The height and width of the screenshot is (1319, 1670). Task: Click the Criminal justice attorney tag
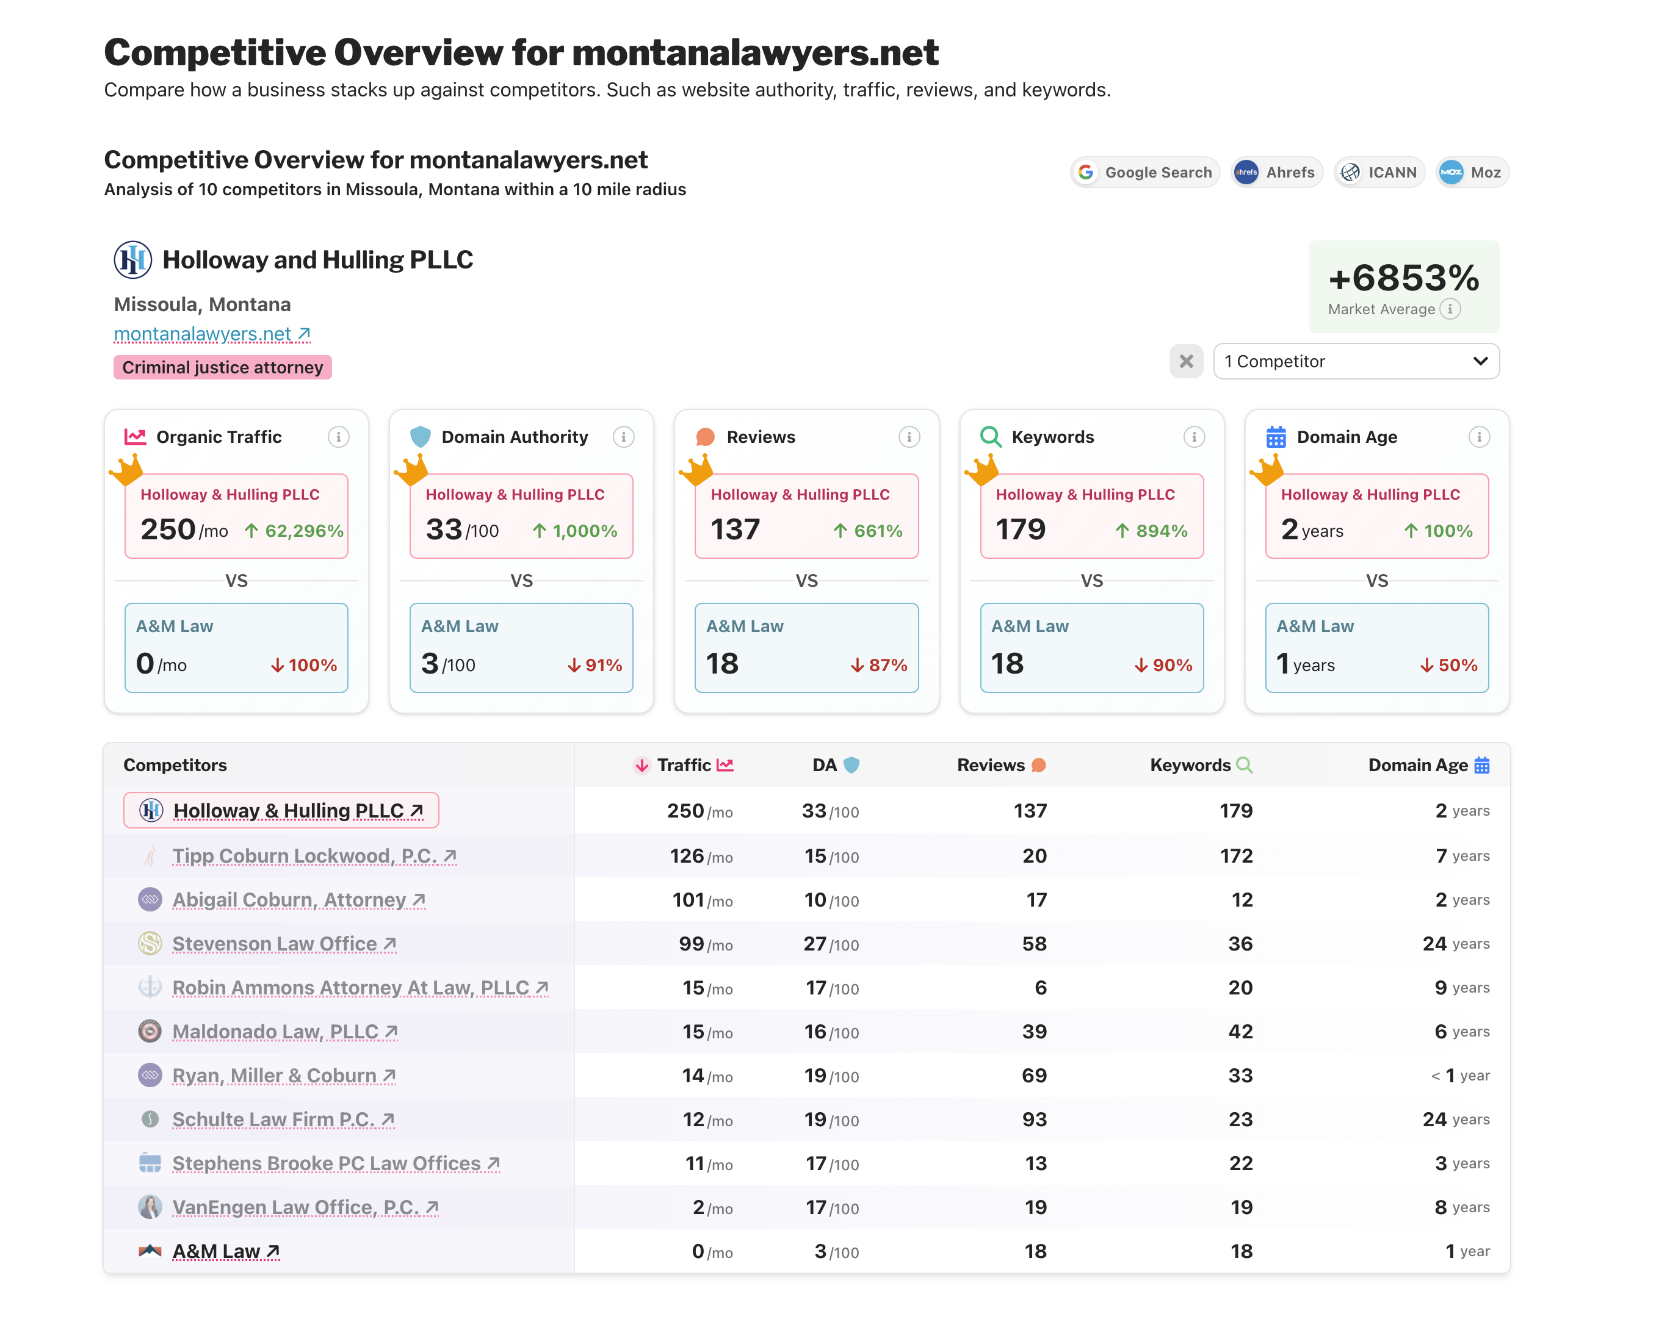(x=222, y=368)
